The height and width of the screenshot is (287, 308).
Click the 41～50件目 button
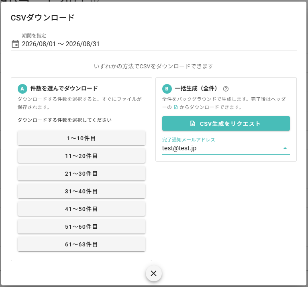(82, 209)
